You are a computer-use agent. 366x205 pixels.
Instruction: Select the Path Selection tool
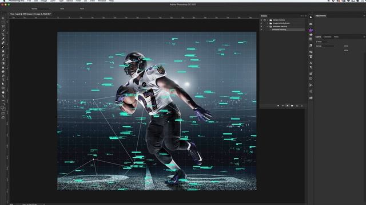(3, 84)
